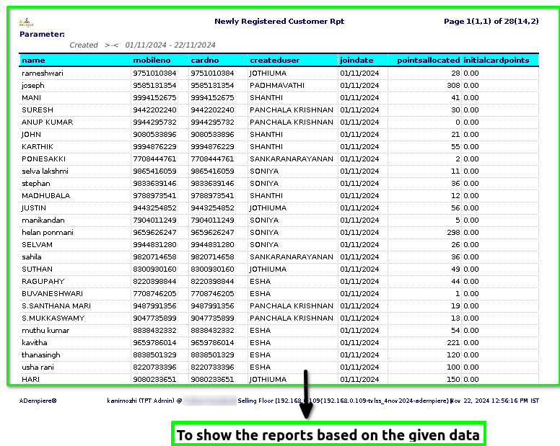Click the 'Selling Floor' footer text

(x=255, y=401)
